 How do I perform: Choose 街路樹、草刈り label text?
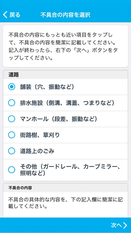40,135
